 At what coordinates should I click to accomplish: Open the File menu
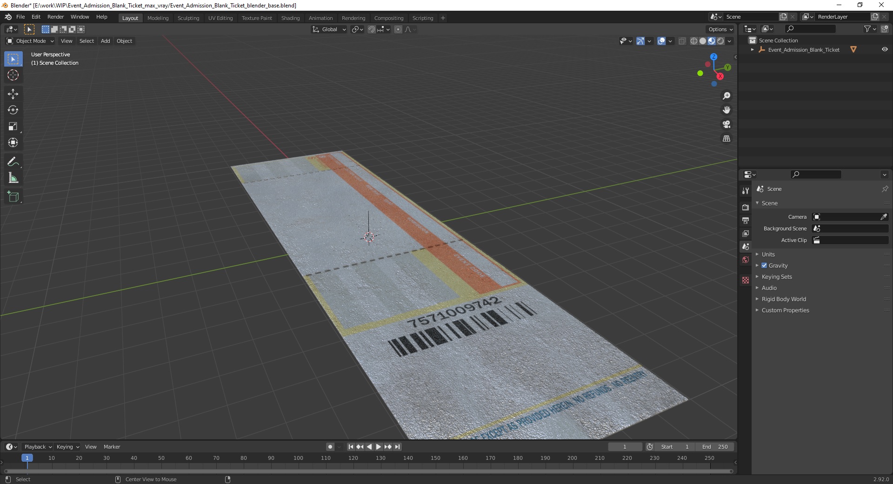click(20, 17)
